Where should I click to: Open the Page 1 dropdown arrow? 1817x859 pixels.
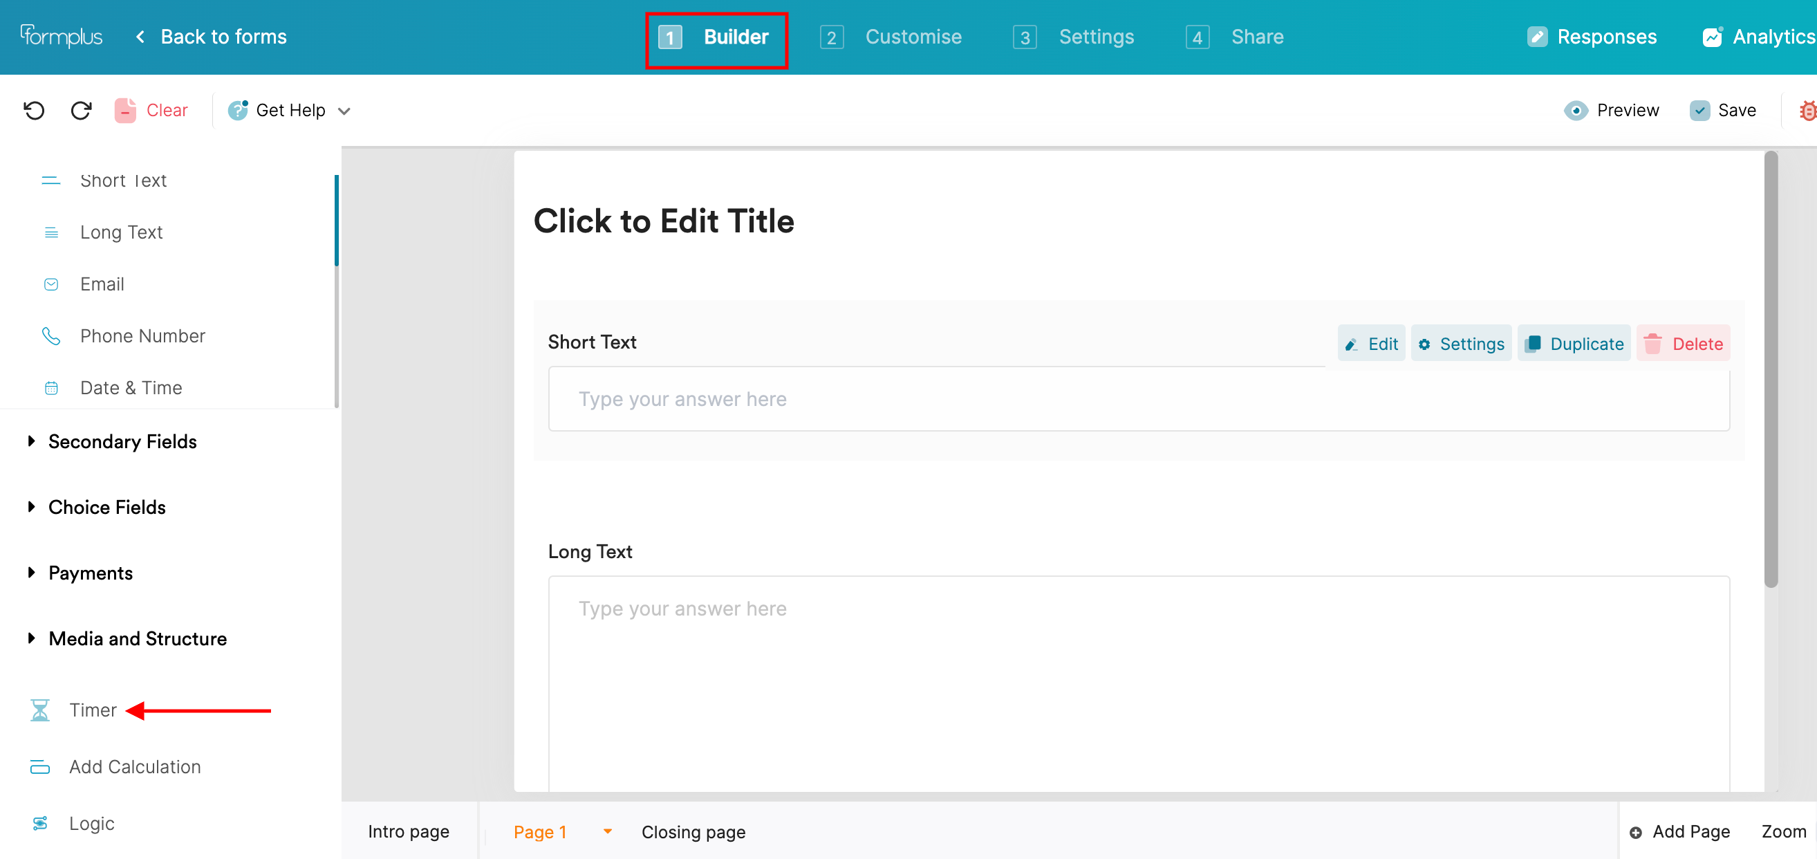coord(607,832)
